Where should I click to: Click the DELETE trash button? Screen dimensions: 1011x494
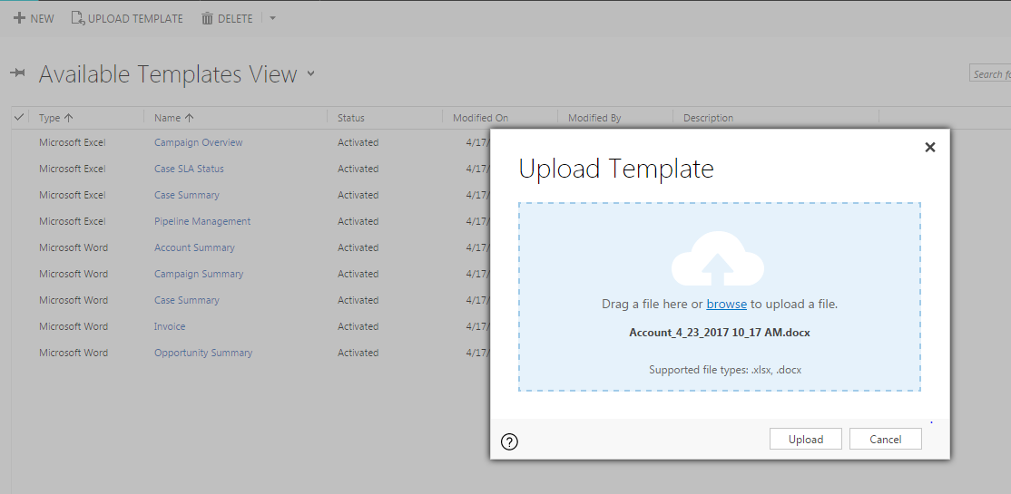[227, 19]
